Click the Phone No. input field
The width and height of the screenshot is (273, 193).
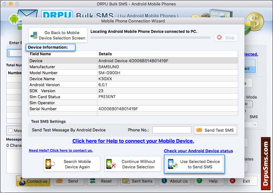pyautogui.click(x=172, y=130)
